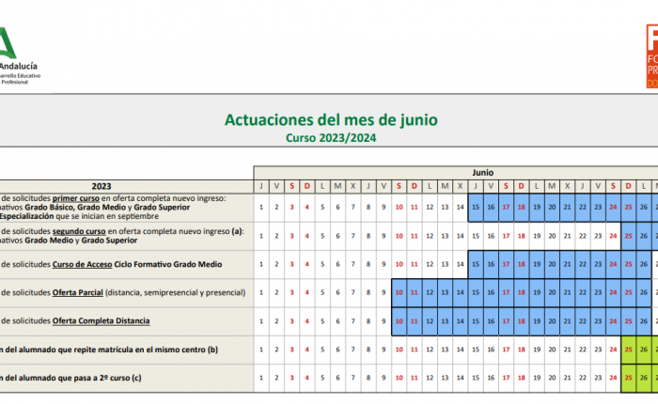The width and height of the screenshot is (658, 404).
Task: Select the '2023' table header cell
Action: 102,186
